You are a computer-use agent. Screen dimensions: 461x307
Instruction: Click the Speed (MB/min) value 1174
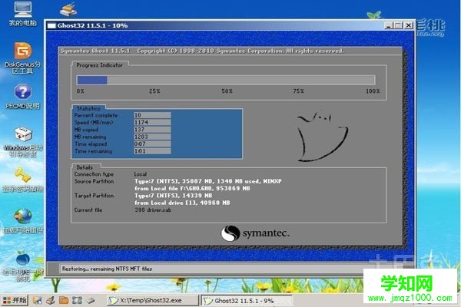pos(152,122)
